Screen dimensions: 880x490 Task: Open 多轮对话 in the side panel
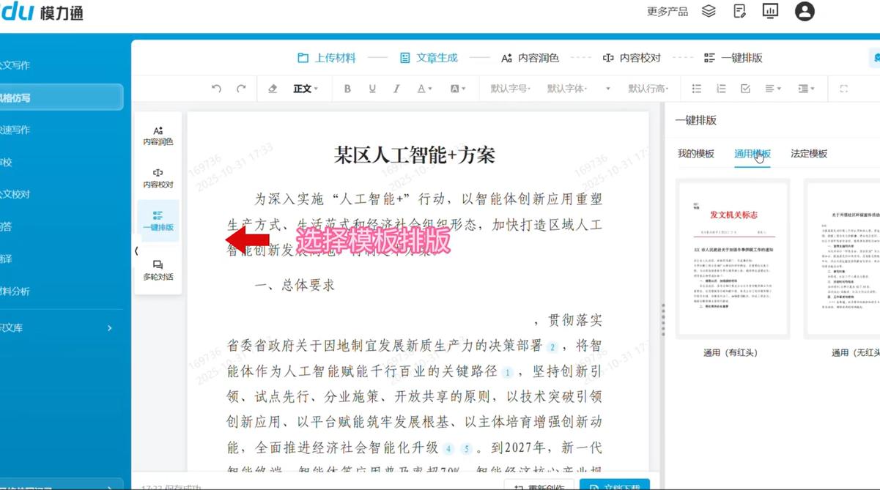158,270
